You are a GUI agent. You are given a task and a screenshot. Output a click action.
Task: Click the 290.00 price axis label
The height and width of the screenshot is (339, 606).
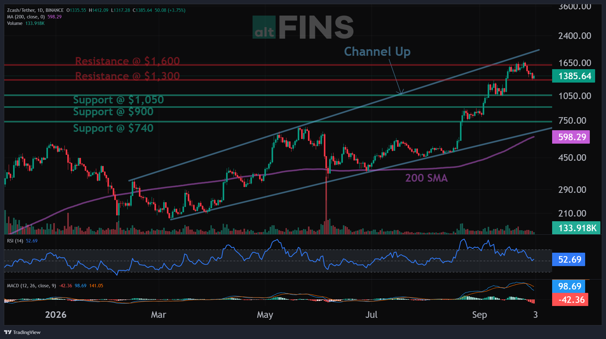[572, 190]
